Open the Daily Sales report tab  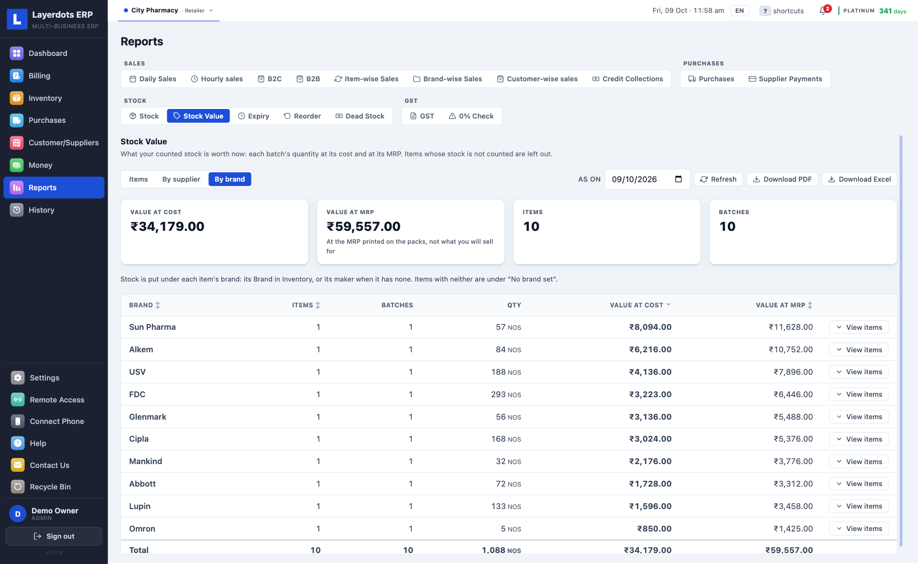point(153,79)
